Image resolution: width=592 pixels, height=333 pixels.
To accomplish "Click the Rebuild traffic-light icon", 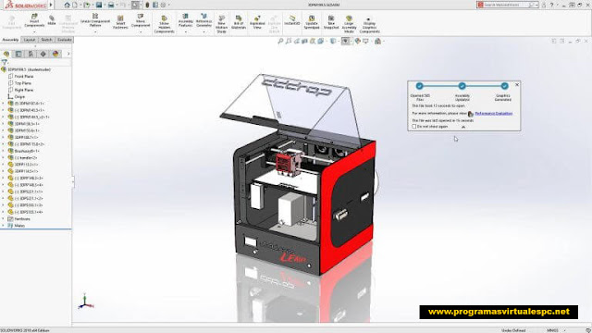I will [148, 5].
